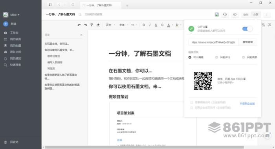
Task: Redo the last edit
Action: point(85,25)
